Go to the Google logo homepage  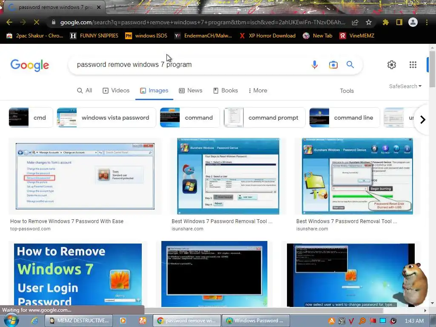click(x=30, y=65)
